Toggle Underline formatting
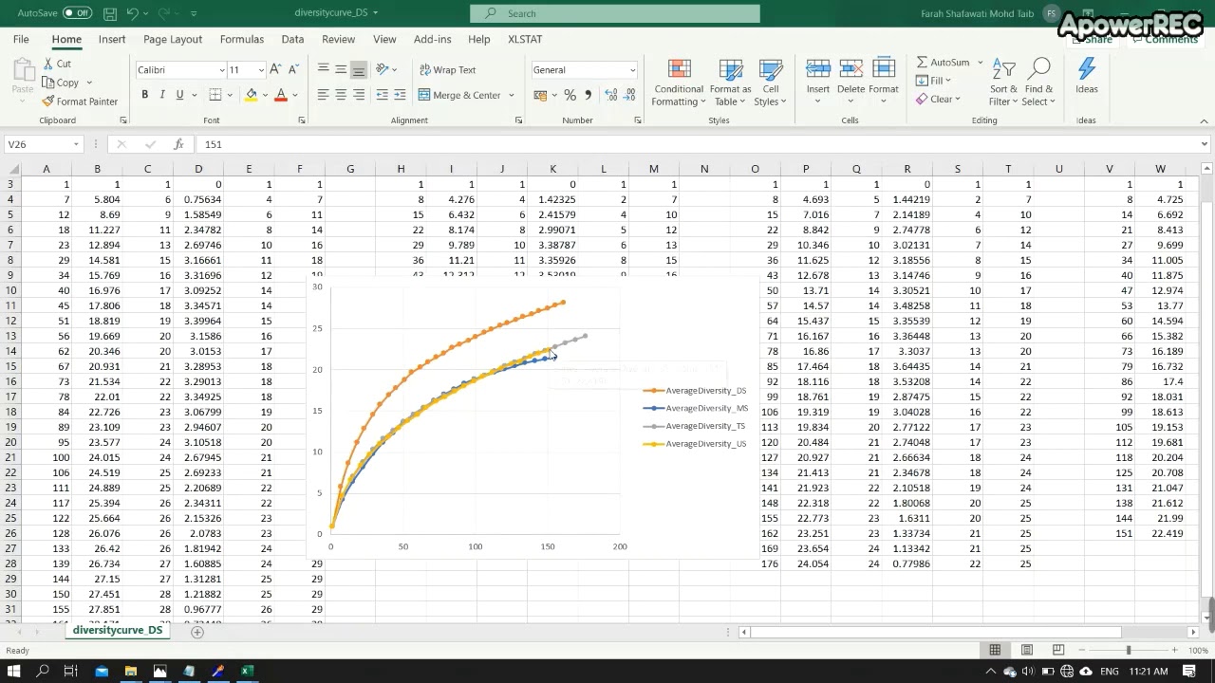Image resolution: width=1215 pixels, height=683 pixels. click(179, 95)
